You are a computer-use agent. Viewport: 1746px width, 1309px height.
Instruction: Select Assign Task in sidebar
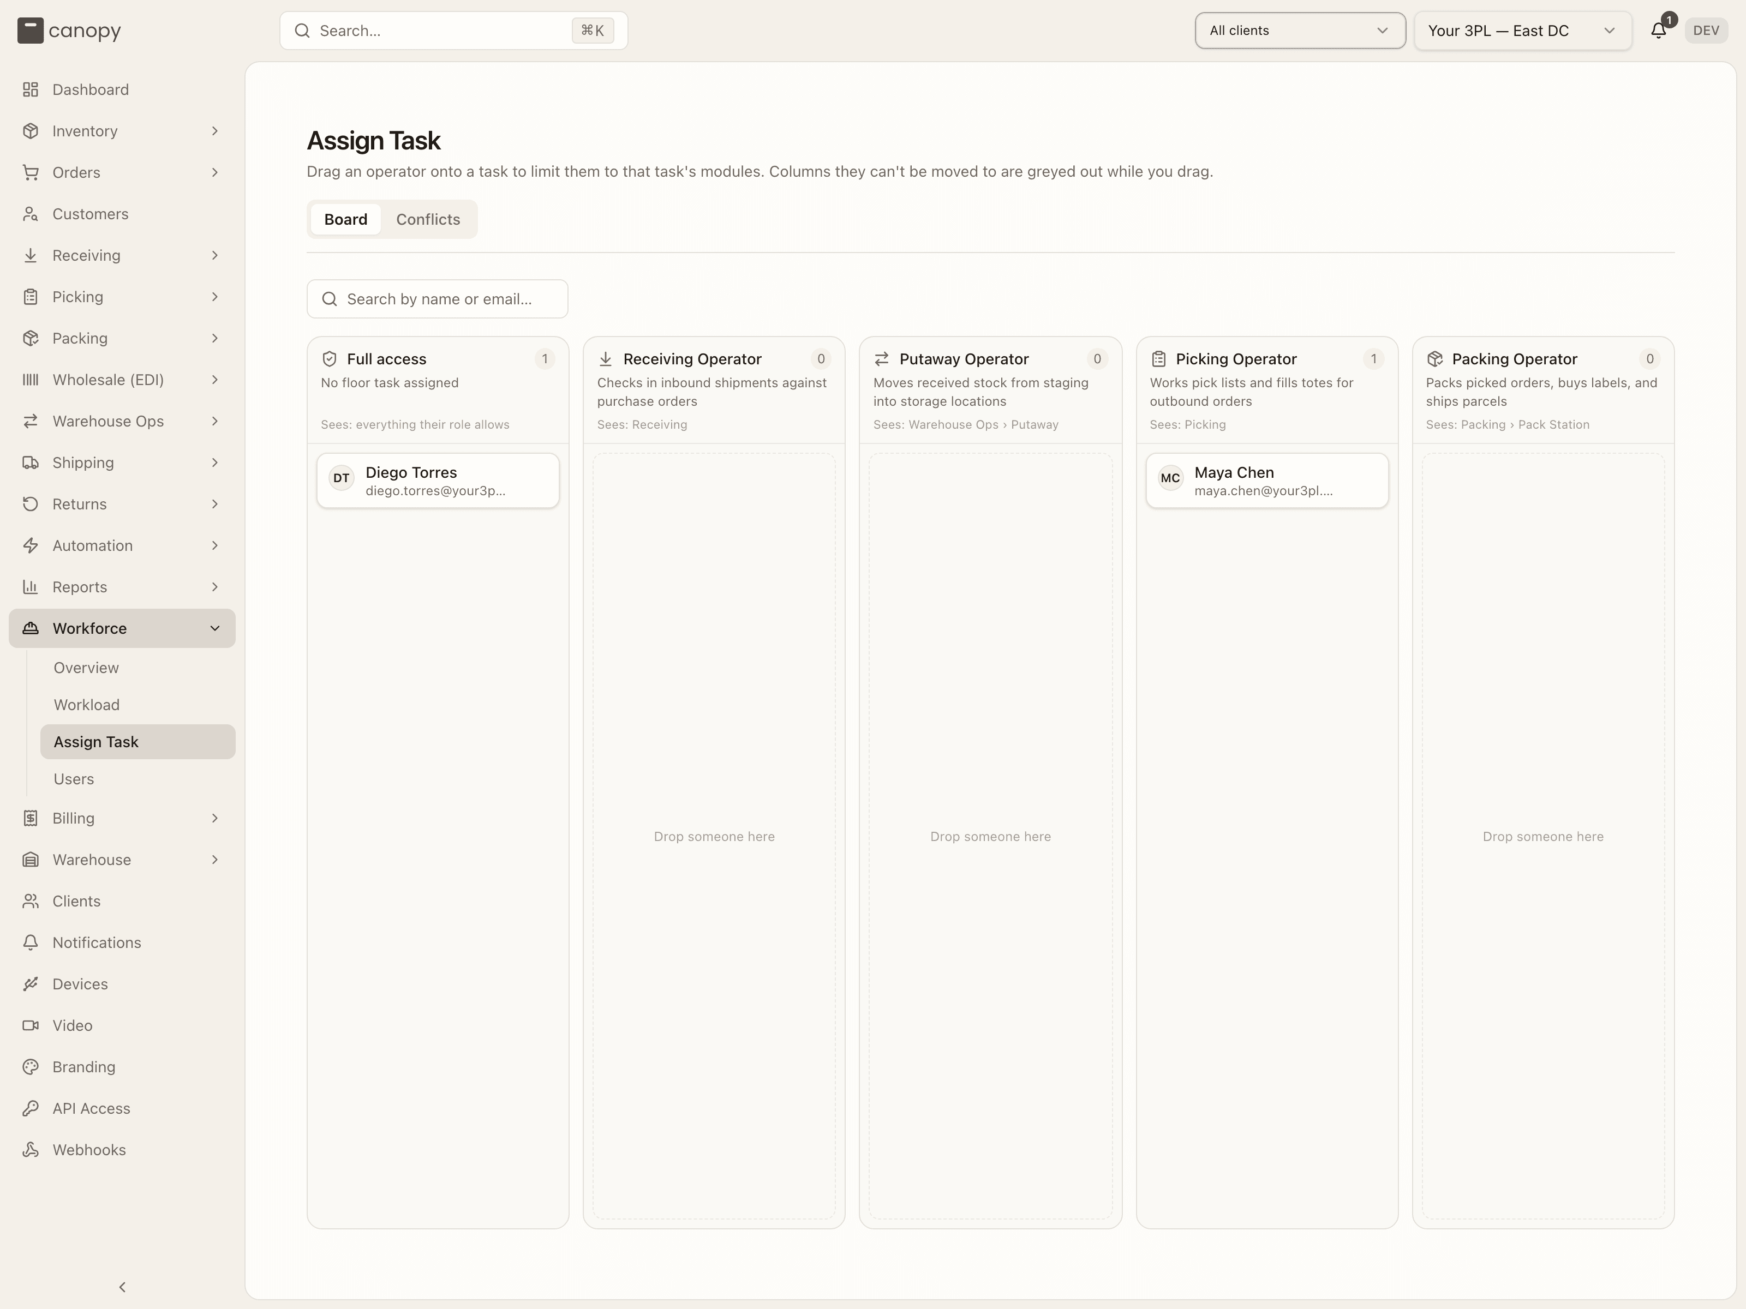(138, 742)
